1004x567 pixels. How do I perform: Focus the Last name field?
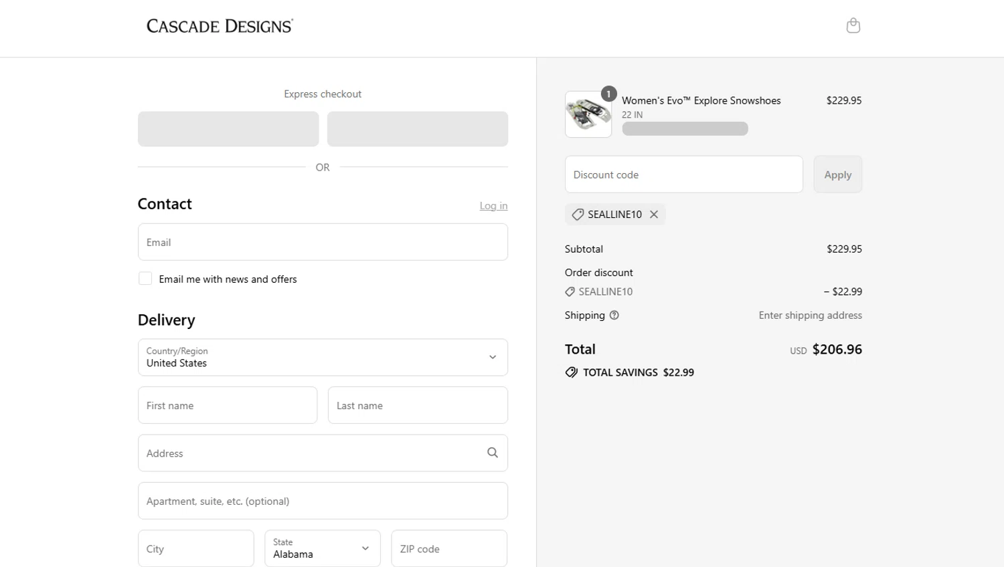click(418, 405)
